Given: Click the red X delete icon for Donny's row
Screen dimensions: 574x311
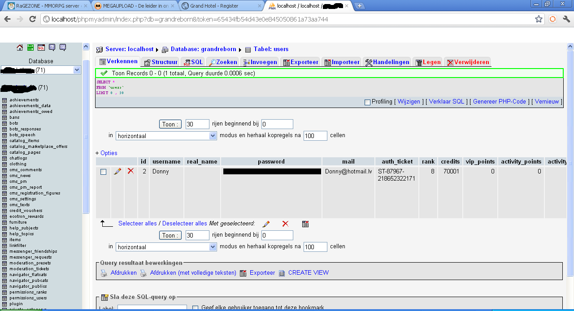Looking at the screenshot, I should [x=130, y=171].
